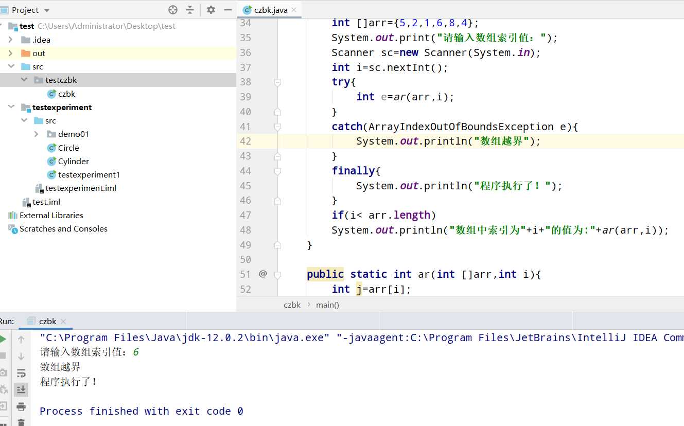Viewport: 684px width, 426px height.
Task: Select the test project root
Action: coord(27,26)
